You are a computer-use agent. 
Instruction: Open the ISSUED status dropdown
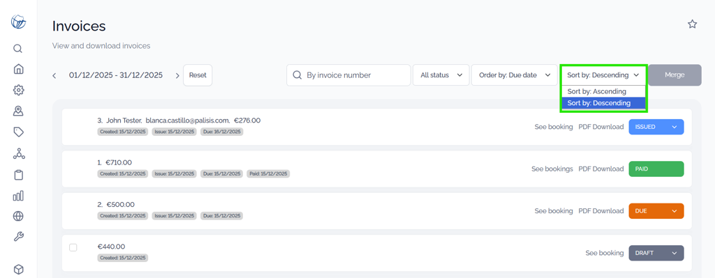656,127
